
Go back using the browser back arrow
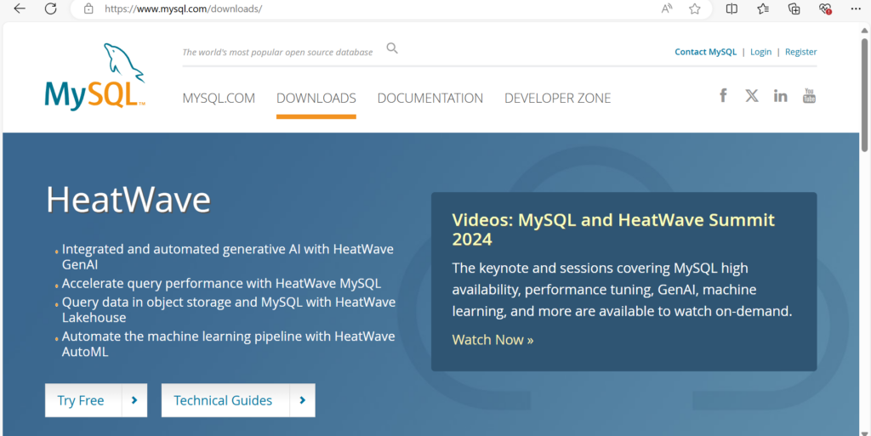pos(20,8)
